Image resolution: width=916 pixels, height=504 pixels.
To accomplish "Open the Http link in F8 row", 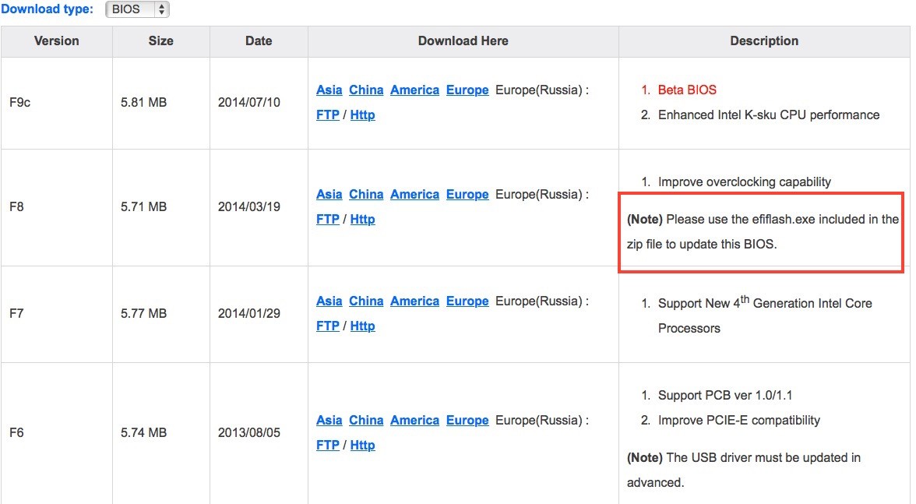I will 362,220.
